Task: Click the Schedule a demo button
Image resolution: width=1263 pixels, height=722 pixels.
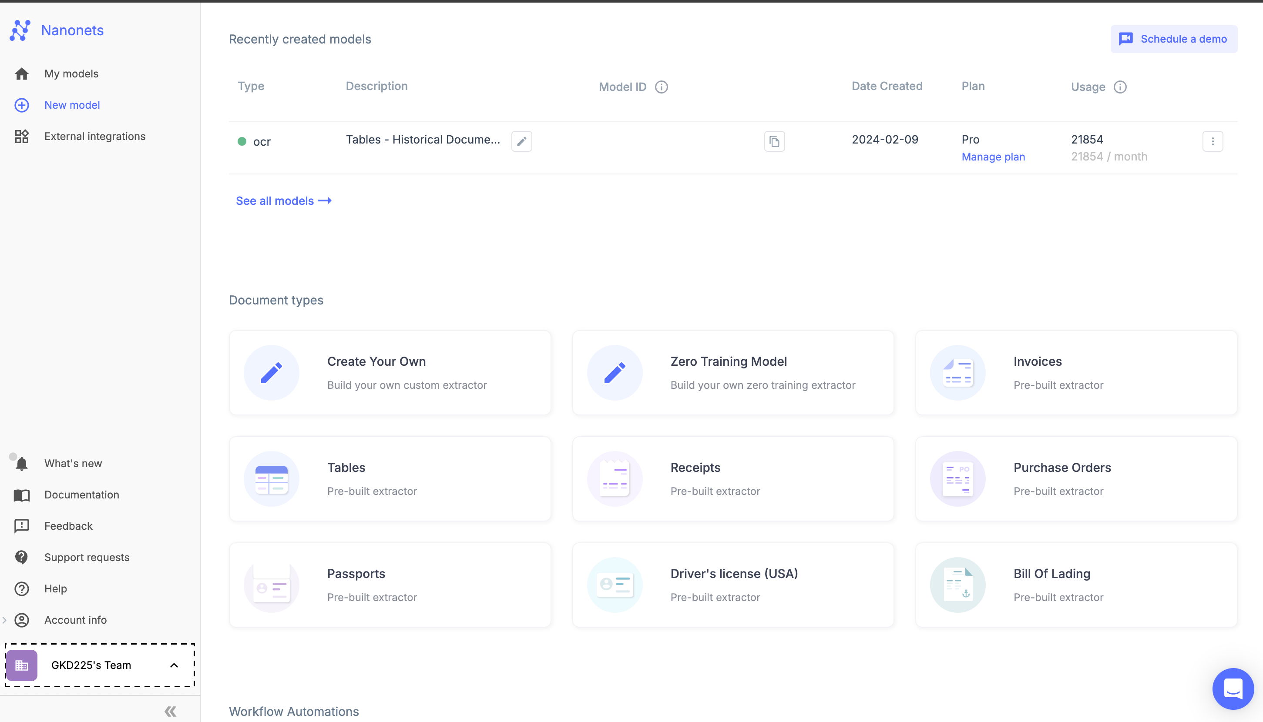Action: (1173, 39)
